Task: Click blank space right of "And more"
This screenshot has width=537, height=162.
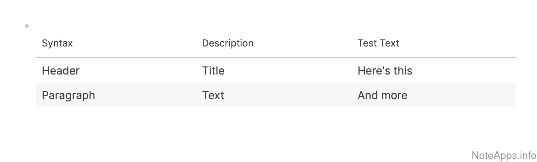Action: (462, 95)
